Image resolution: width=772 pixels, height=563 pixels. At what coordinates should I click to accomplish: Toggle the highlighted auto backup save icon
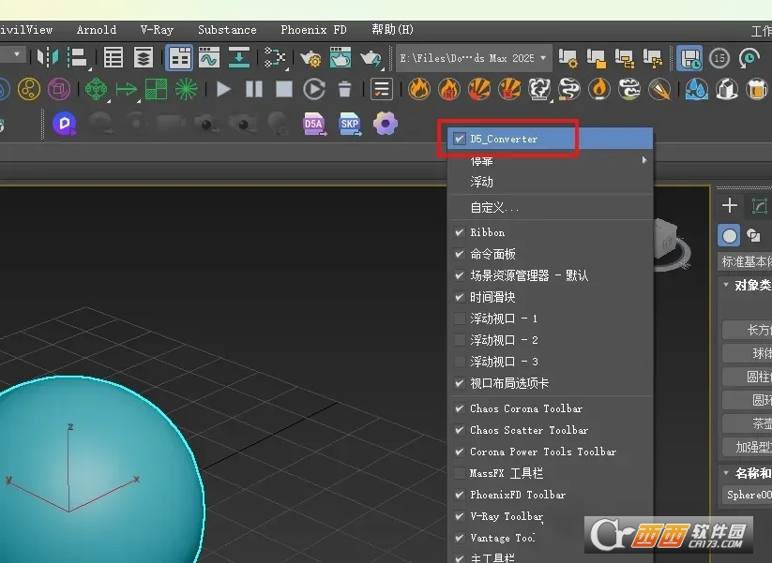click(689, 58)
